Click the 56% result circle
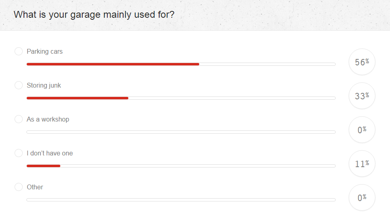This screenshot has width=390, height=216. click(x=362, y=62)
